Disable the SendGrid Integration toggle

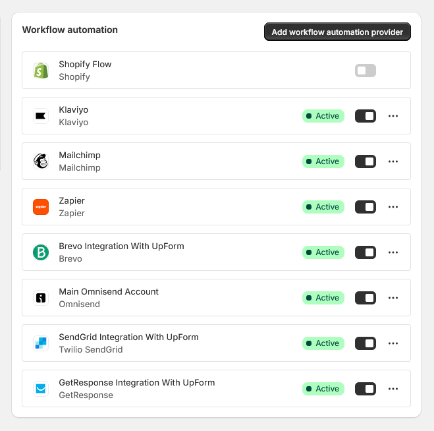[366, 343]
